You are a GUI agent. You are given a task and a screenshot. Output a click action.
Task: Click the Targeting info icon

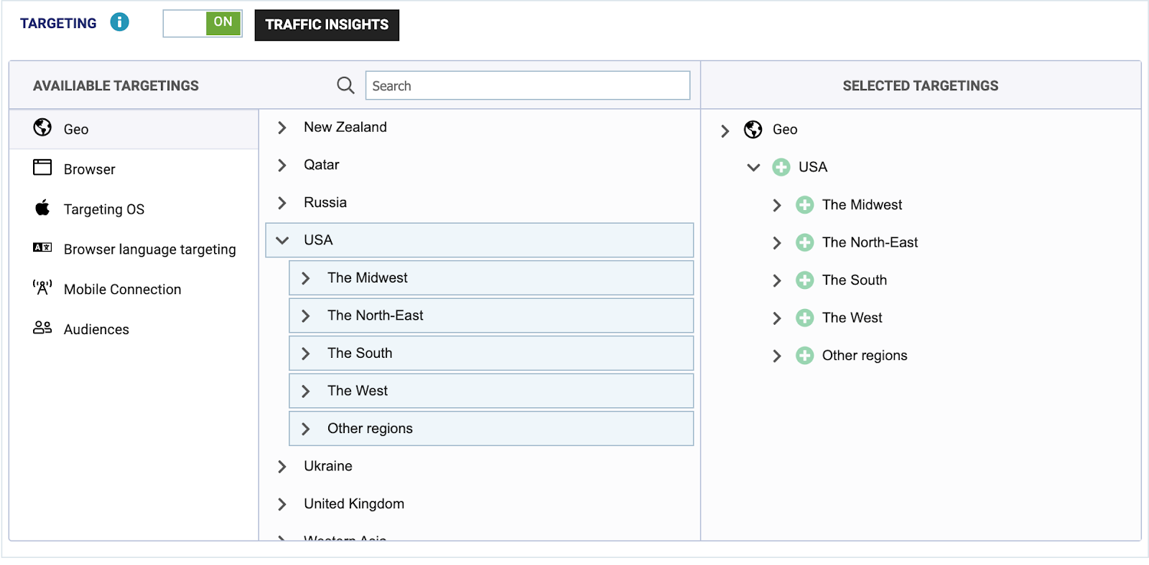[119, 22]
